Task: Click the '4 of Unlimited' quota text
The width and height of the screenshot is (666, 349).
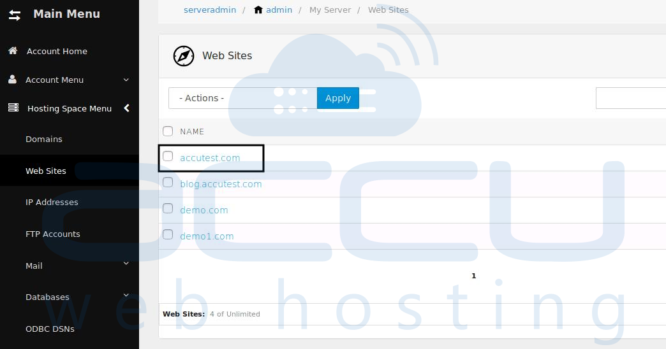Action: pyautogui.click(x=235, y=314)
